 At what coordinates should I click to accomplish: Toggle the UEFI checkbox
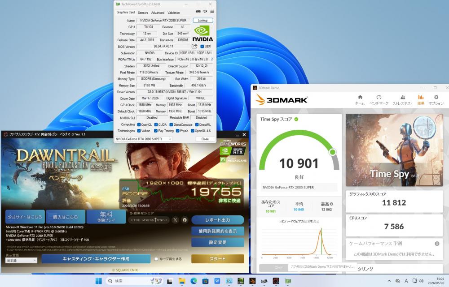pyautogui.click(x=202, y=46)
